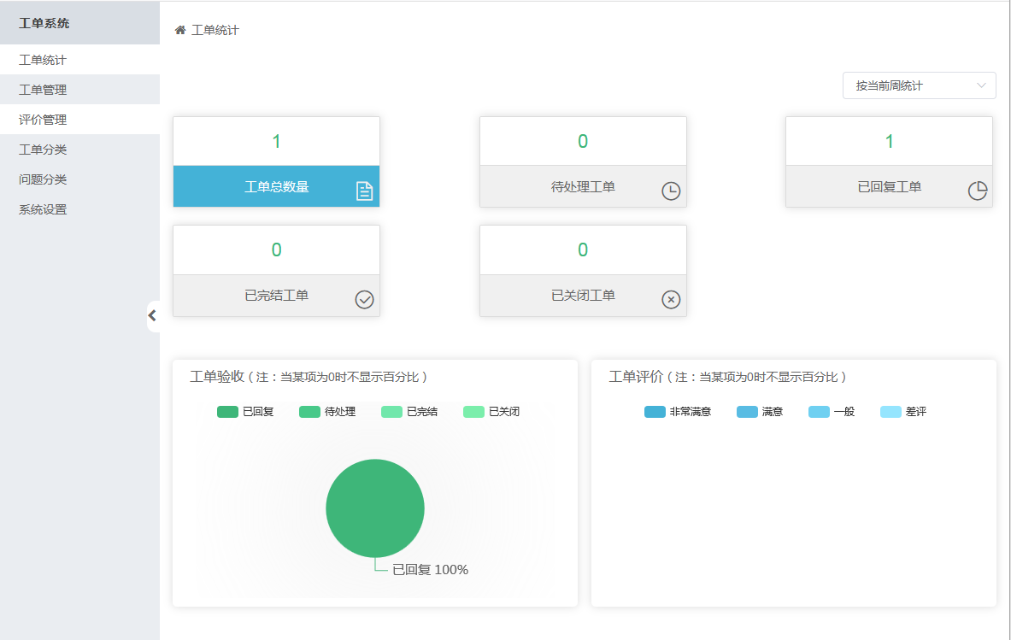Click the checkmark icon on 已完结工单 card

pyautogui.click(x=365, y=300)
